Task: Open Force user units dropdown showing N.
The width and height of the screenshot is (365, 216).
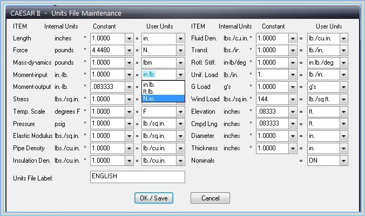Action: [x=180, y=51]
